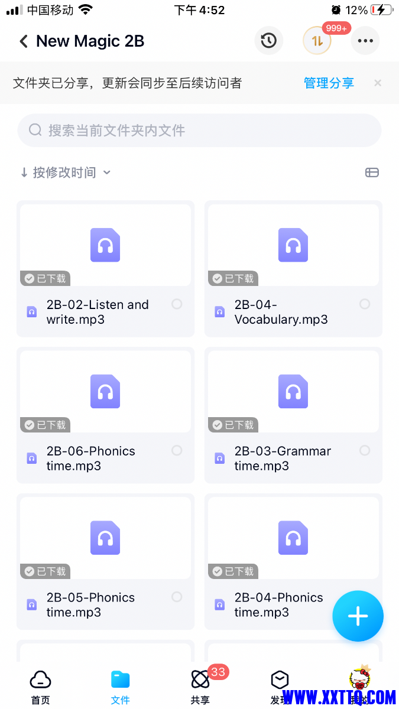Select the 2B-03-Grammar time.mp3 circle
The image size is (399, 709).
(x=365, y=450)
